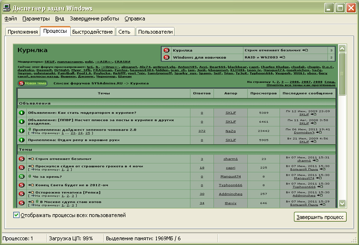
Task: Click last-post icon next to Dormidon't
Action: point(319,132)
